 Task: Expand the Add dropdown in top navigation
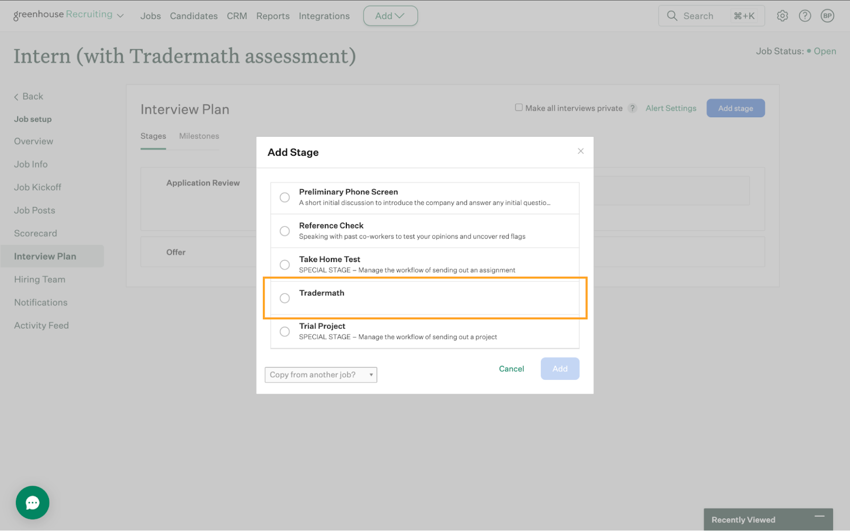tap(390, 16)
